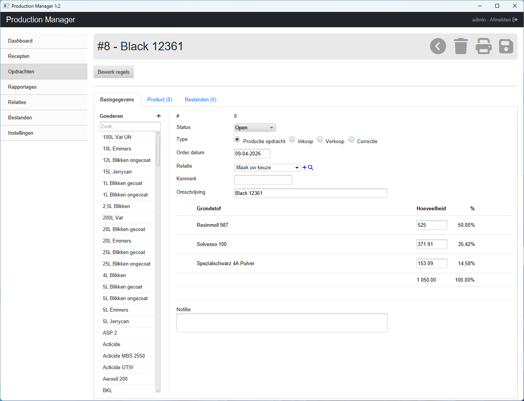The width and height of the screenshot is (524, 401).
Task: Click the back arrow icon in header
Action: [438, 46]
